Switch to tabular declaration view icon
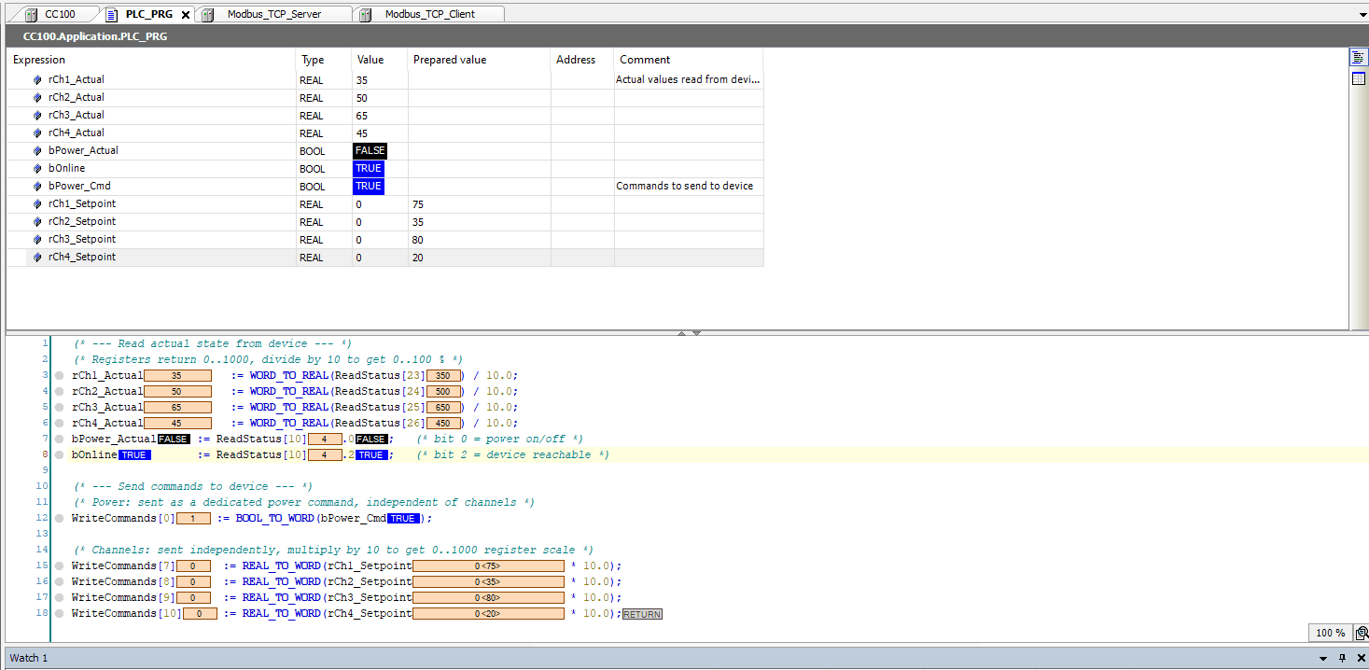This screenshot has height=670, width=1369. (x=1359, y=78)
